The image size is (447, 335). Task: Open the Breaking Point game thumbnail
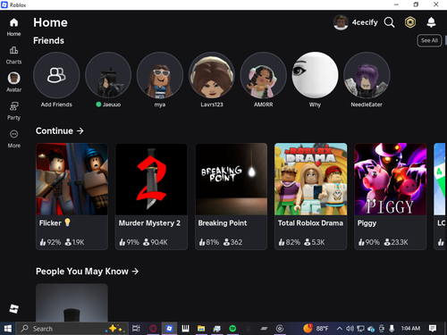coord(232,180)
